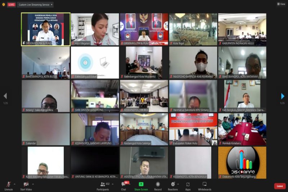Click the Whiteboards label text

click(204, 189)
